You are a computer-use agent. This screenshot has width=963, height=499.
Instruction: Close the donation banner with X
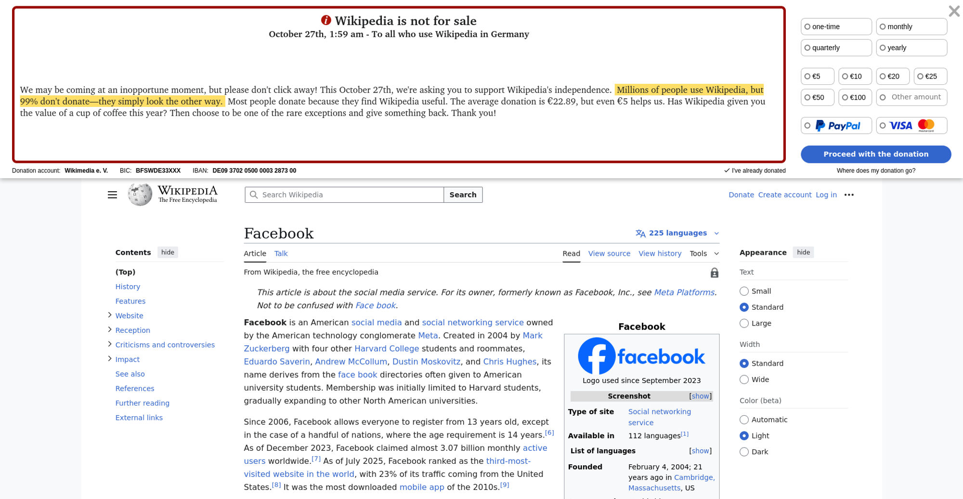pyautogui.click(x=954, y=11)
